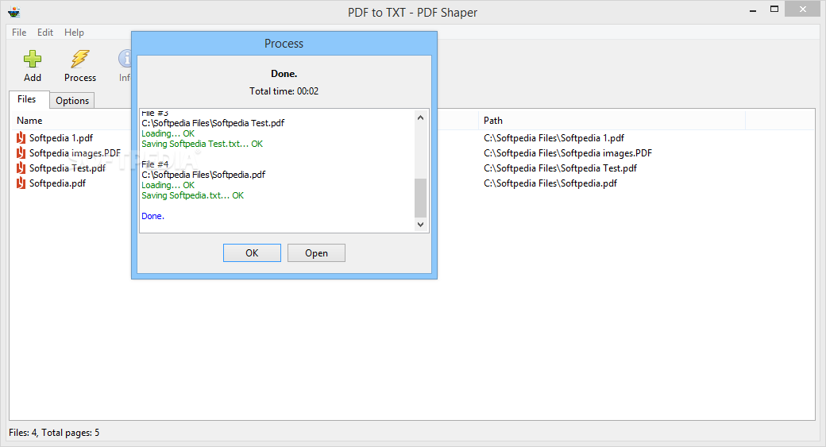Click the PDF icon beside Softpedia images.PDF
The height and width of the screenshot is (447, 826).
coord(21,153)
